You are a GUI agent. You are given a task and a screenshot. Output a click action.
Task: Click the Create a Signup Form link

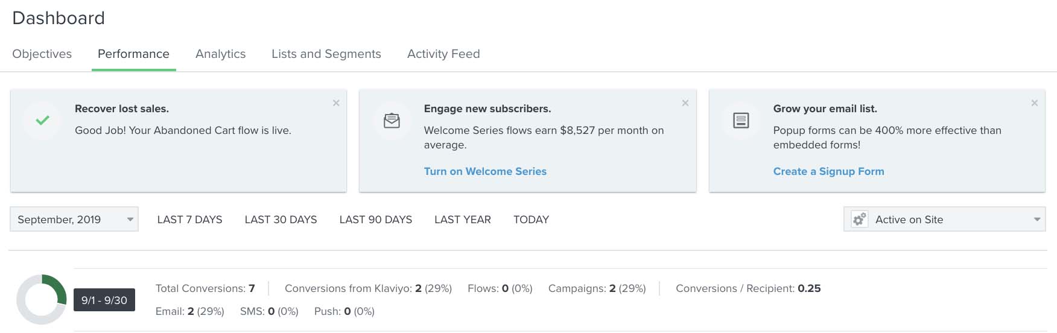pos(828,171)
